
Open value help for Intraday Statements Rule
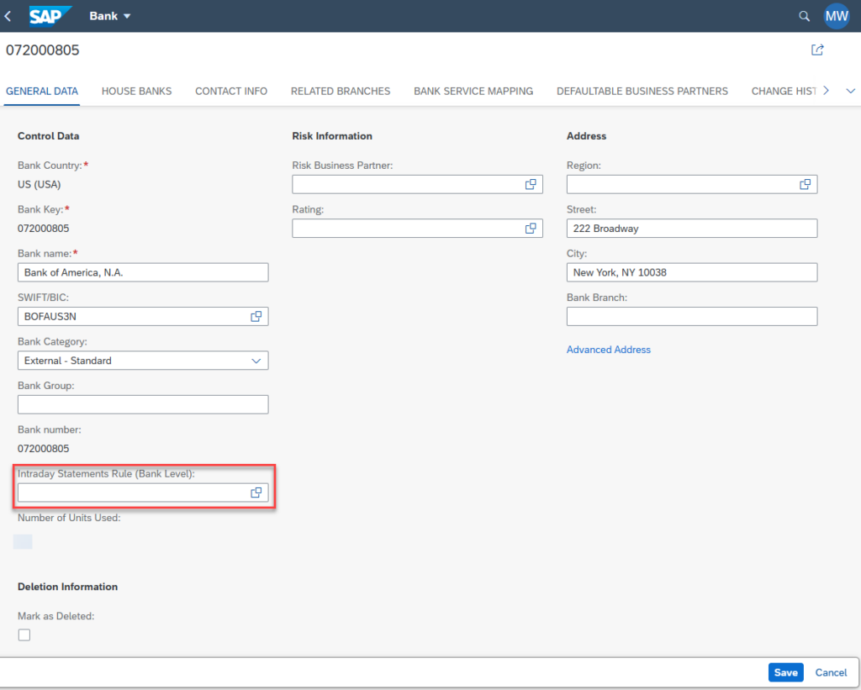click(x=256, y=493)
